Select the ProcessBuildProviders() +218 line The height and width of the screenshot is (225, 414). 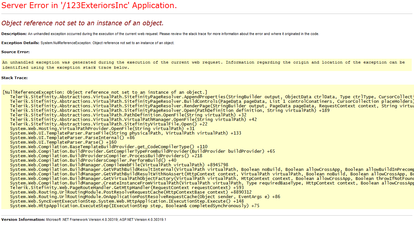tap(106, 156)
